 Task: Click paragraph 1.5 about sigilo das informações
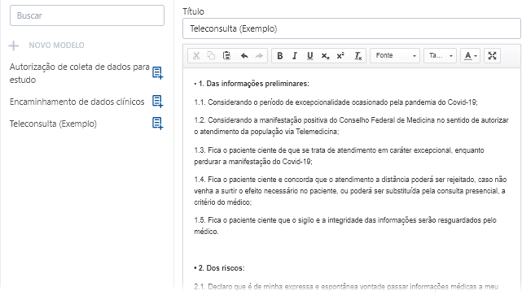[x=345, y=226]
